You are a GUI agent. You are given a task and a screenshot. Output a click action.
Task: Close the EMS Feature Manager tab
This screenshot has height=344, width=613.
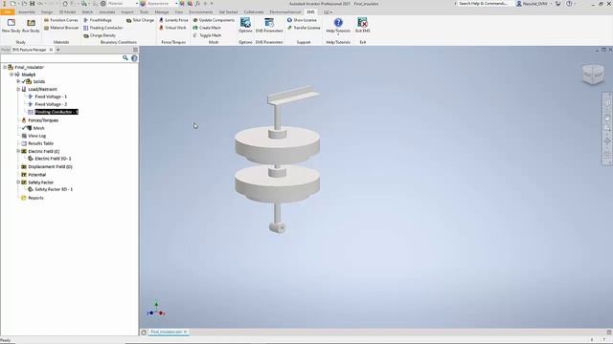pos(51,50)
